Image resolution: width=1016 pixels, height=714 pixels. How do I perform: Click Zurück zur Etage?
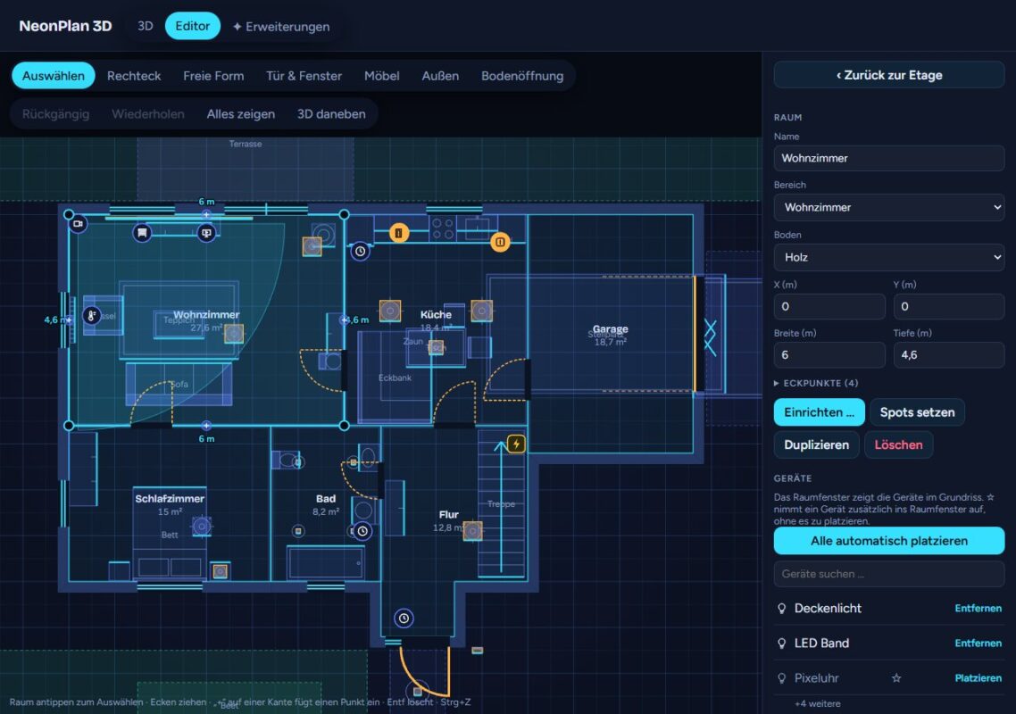(889, 74)
